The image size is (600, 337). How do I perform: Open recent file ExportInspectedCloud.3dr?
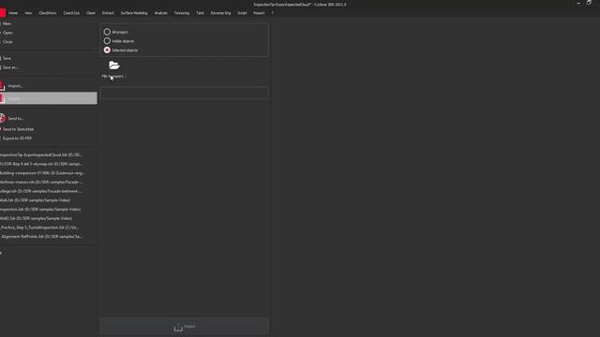(x=41, y=154)
